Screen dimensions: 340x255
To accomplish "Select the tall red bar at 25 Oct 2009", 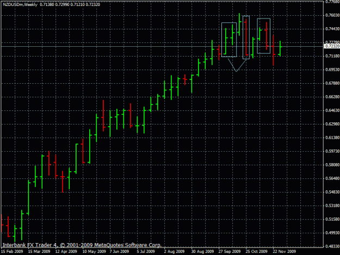I will point(246,38).
